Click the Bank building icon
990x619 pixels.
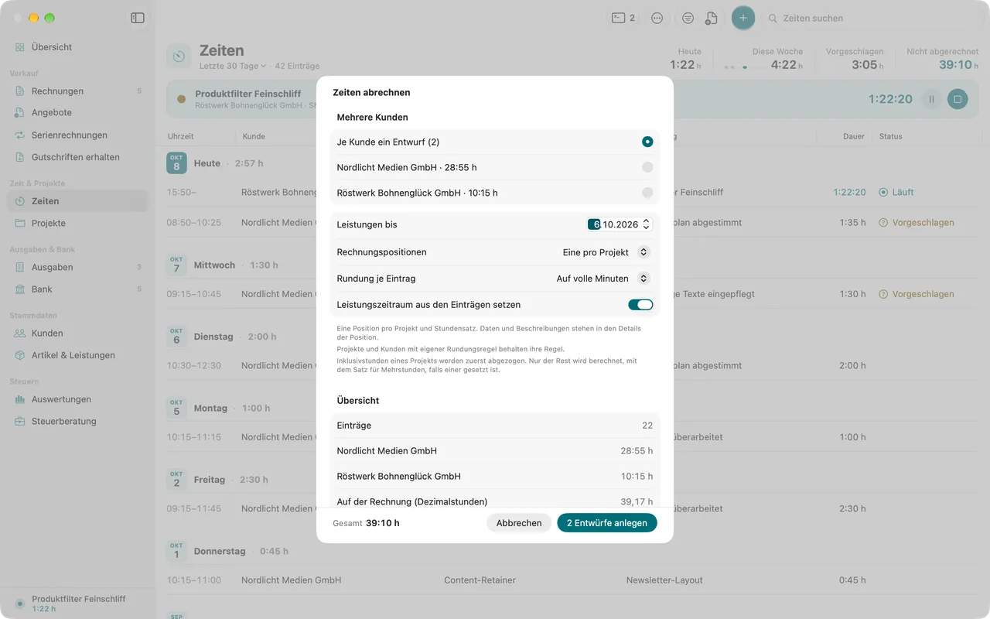(x=20, y=289)
